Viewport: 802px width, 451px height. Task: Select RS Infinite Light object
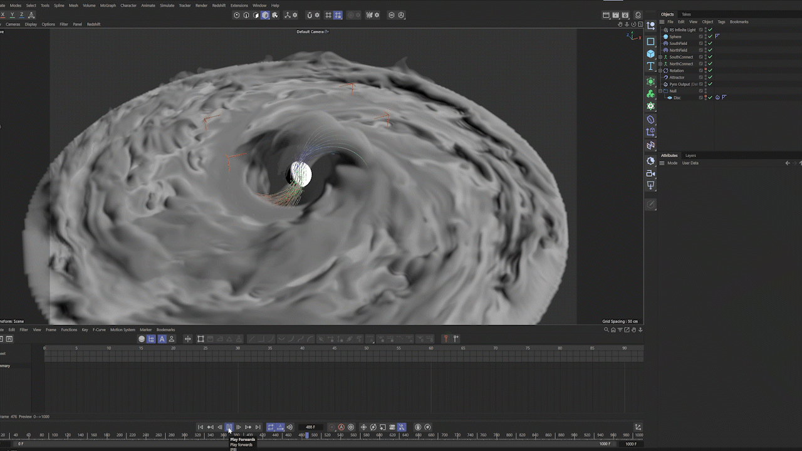pos(682,30)
